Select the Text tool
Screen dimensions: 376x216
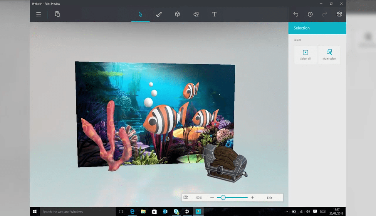(x=214, y=14)
